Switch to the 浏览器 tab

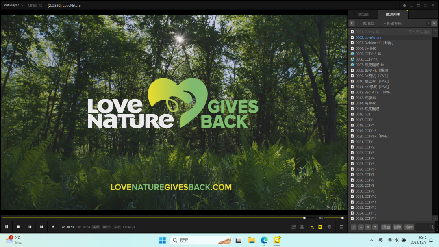point(363,14)
